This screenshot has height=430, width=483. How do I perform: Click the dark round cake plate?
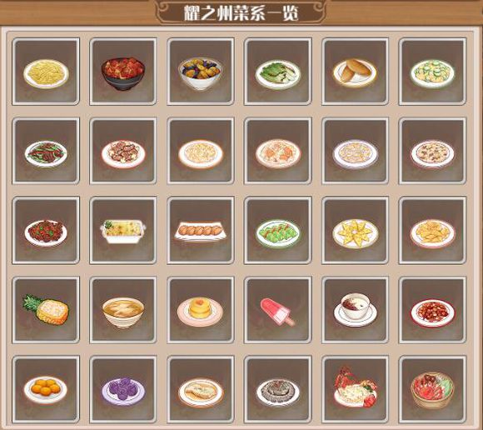(278, 389)
